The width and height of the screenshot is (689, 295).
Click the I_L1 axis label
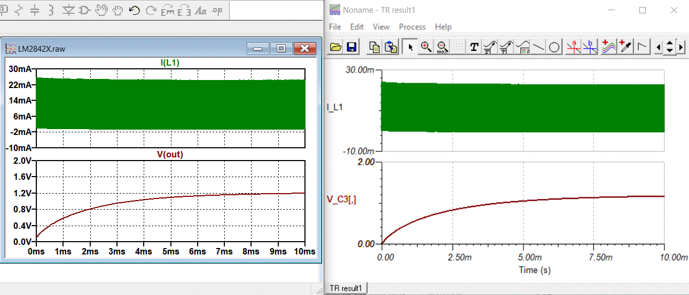335,107
